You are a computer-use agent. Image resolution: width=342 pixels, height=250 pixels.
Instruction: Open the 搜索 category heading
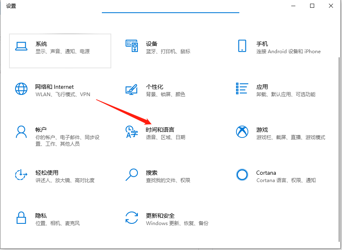(152, 173)
